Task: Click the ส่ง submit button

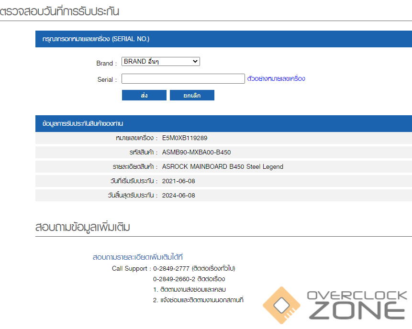Action: (144, 95)
